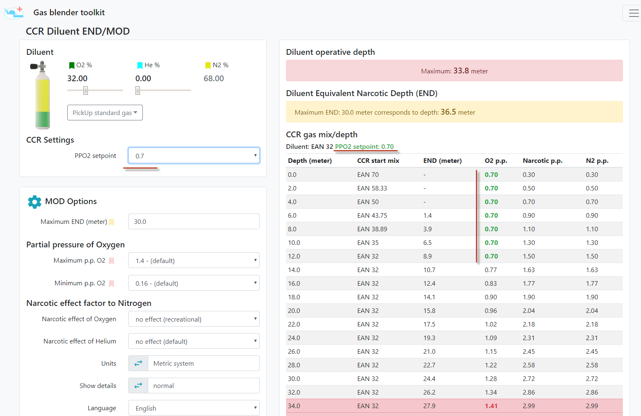Click the red 1.41 O2 p.p. value
This screenshot has height=416, width=641.
[491, 406]
